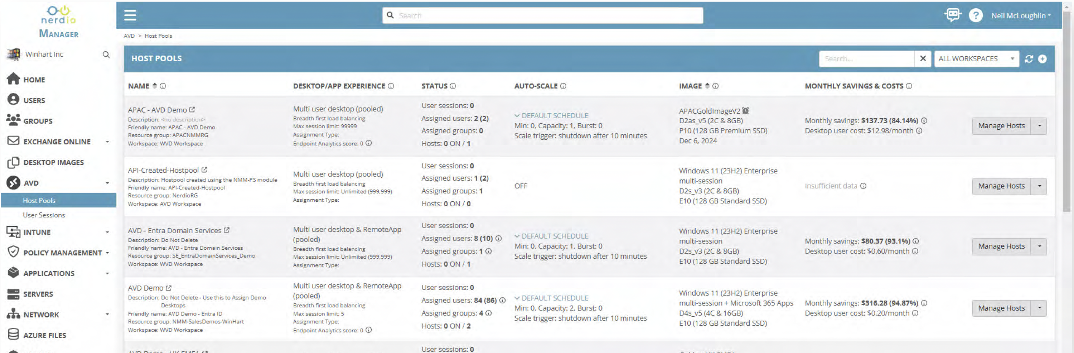Show info for $316.28 monthly savings
The width and height of the screenshot is (1074, 353).
click(x=924, y=303)
